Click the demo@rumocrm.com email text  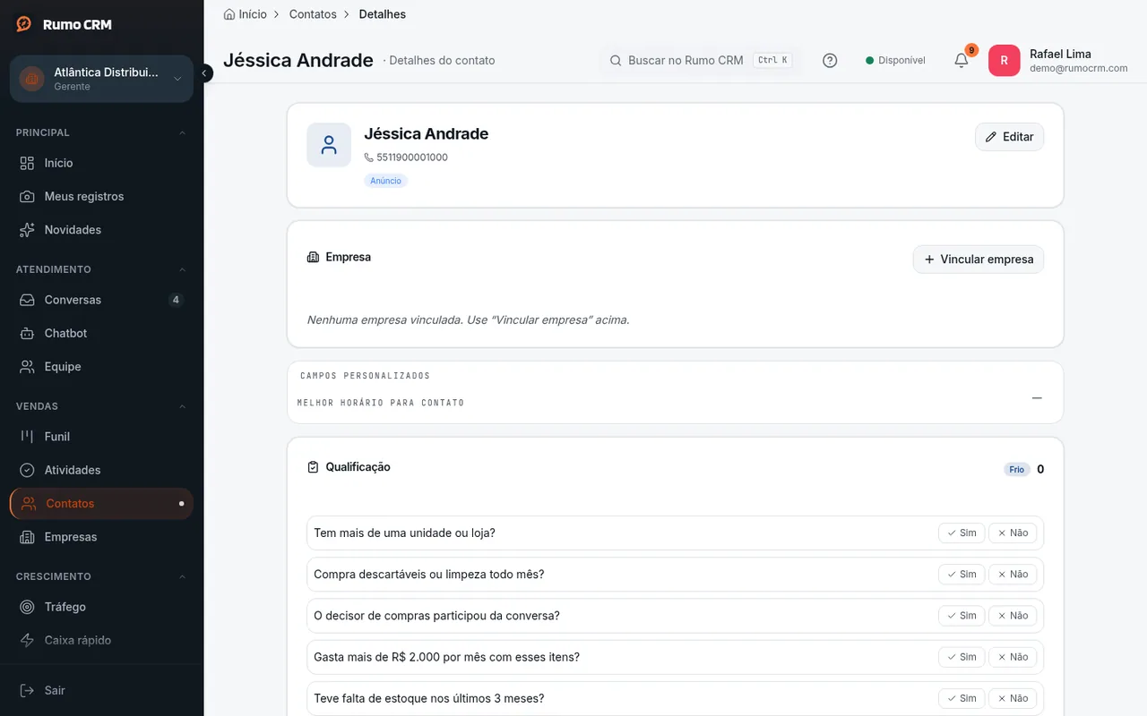click(x=1079, y=68)
